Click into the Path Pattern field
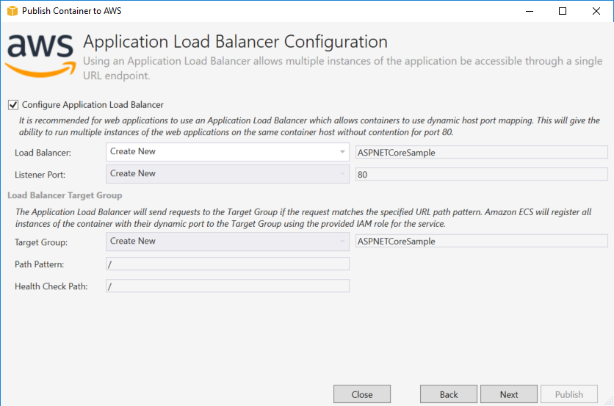The image size is (614, 406). (x=227, y=264)
